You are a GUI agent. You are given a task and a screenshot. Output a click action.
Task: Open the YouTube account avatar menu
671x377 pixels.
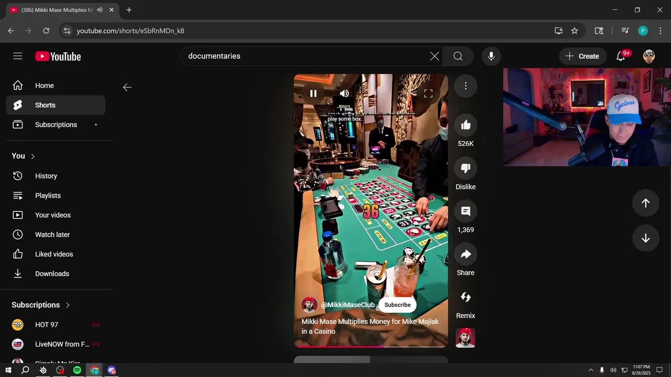click(x=649, y=56)
